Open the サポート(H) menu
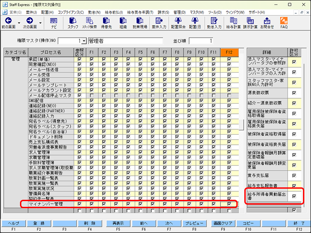The height and width of the screenshot is (233, 311). coord(257,12)
